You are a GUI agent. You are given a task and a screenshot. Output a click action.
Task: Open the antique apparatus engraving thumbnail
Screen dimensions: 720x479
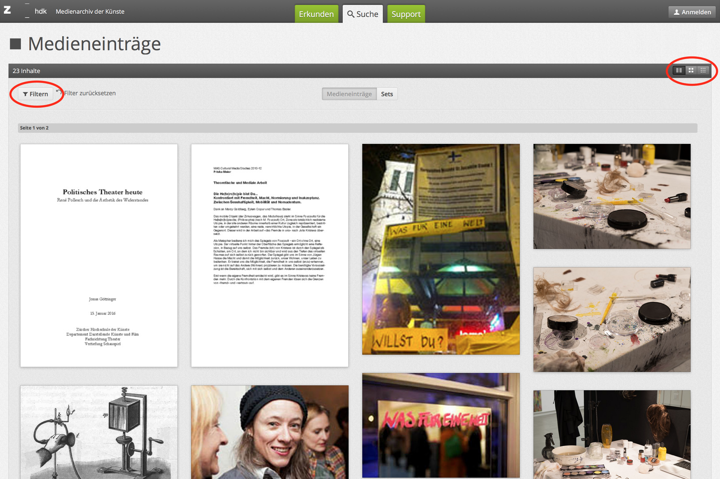click(x=99, y=432)
